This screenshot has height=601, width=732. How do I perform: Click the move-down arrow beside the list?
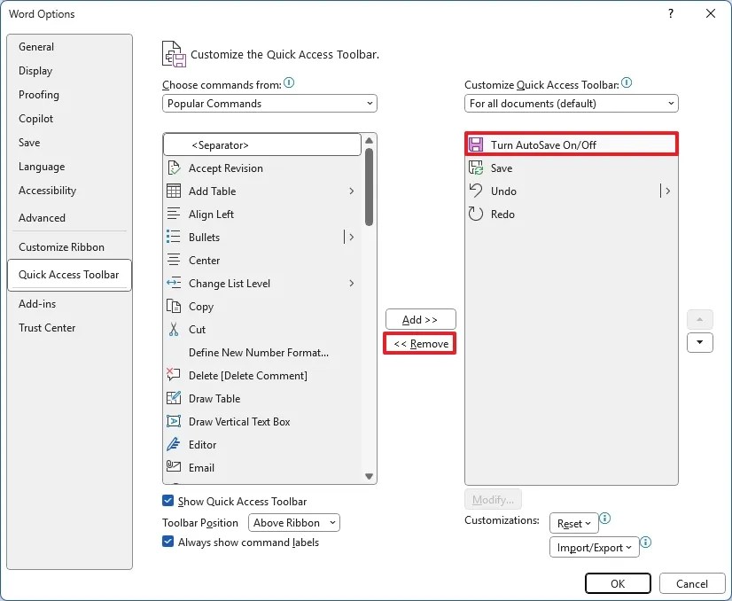699,341
